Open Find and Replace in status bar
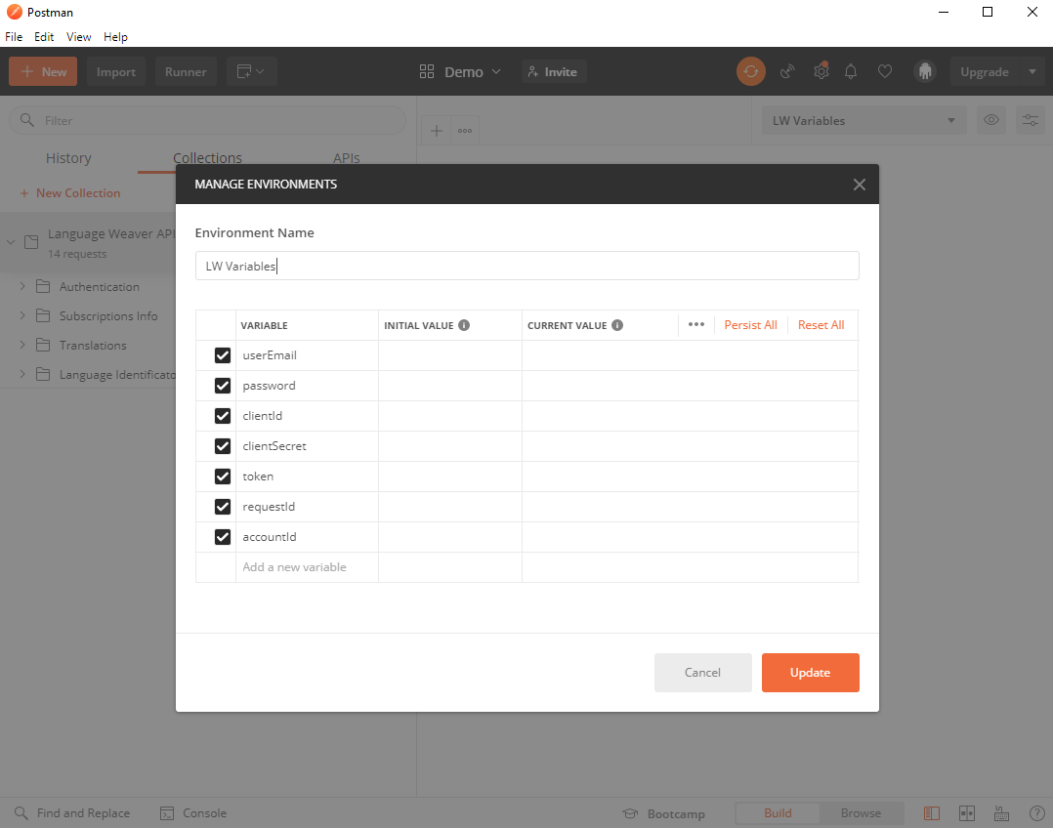Screen dimensions: 1053x828 point(72,813)
